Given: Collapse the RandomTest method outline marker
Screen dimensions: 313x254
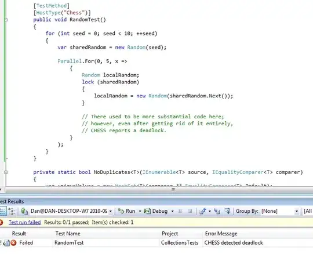Looking at the screenshot, I should click(x=6, y=20).
